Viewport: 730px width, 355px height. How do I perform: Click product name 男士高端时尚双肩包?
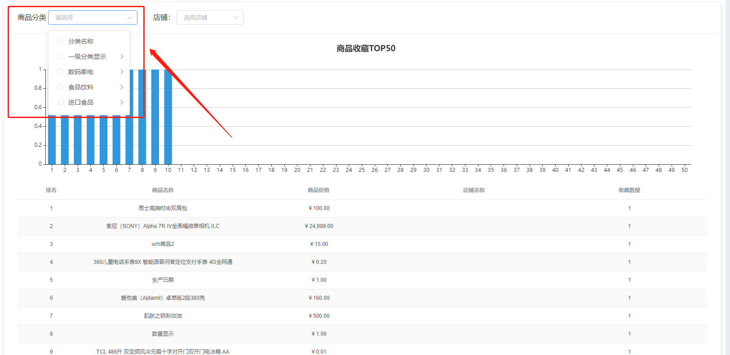tap(163, 208)
